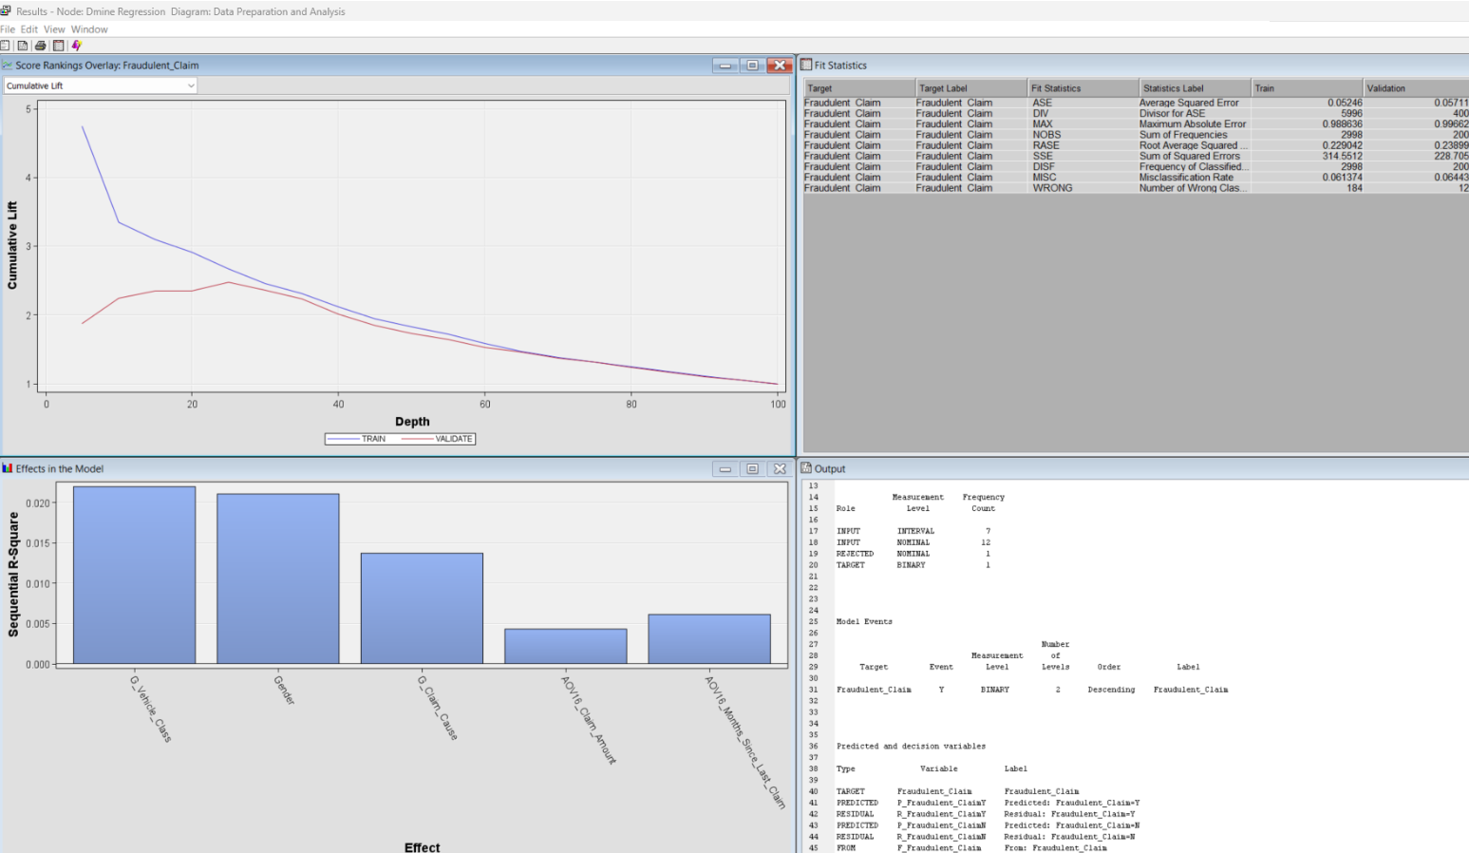Click the G_Vehicle_Class bar

(x=134, y=575)
